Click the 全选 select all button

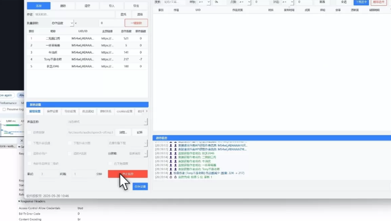click(344, 2)
